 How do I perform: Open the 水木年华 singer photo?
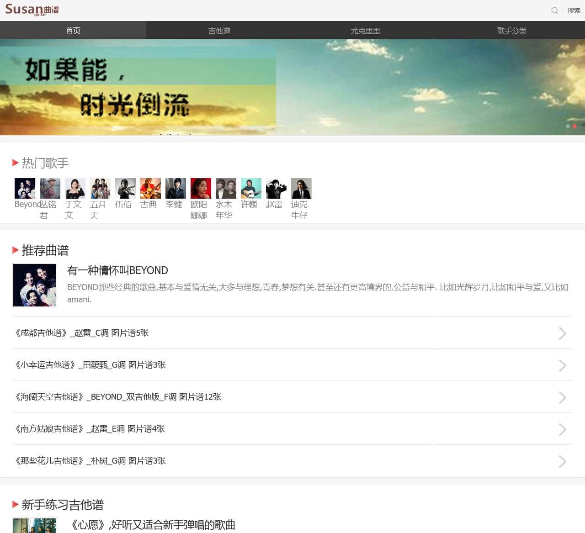point(226,188)
